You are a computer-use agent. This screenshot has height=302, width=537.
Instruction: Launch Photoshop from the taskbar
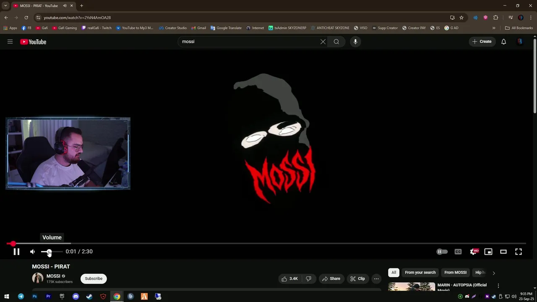coord(35,297)
